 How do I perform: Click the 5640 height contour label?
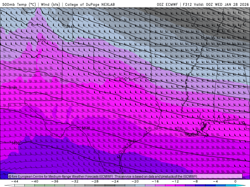coord(70,26)
